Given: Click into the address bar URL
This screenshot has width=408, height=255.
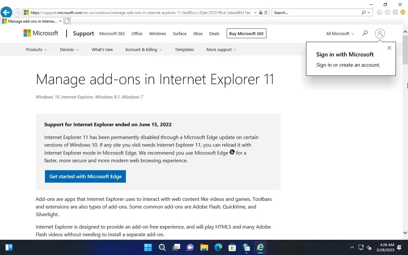Looking at the screenshot, I should point(140,13).
